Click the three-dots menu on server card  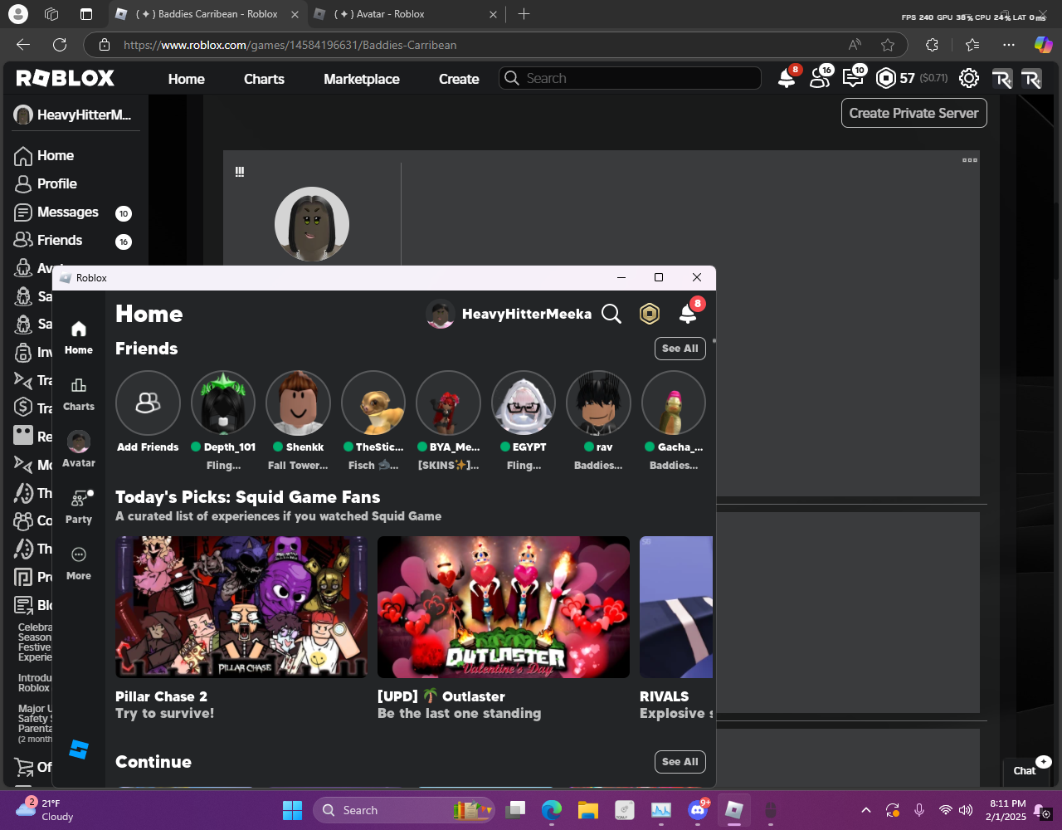pyautogui.click(x=970, y=160)
